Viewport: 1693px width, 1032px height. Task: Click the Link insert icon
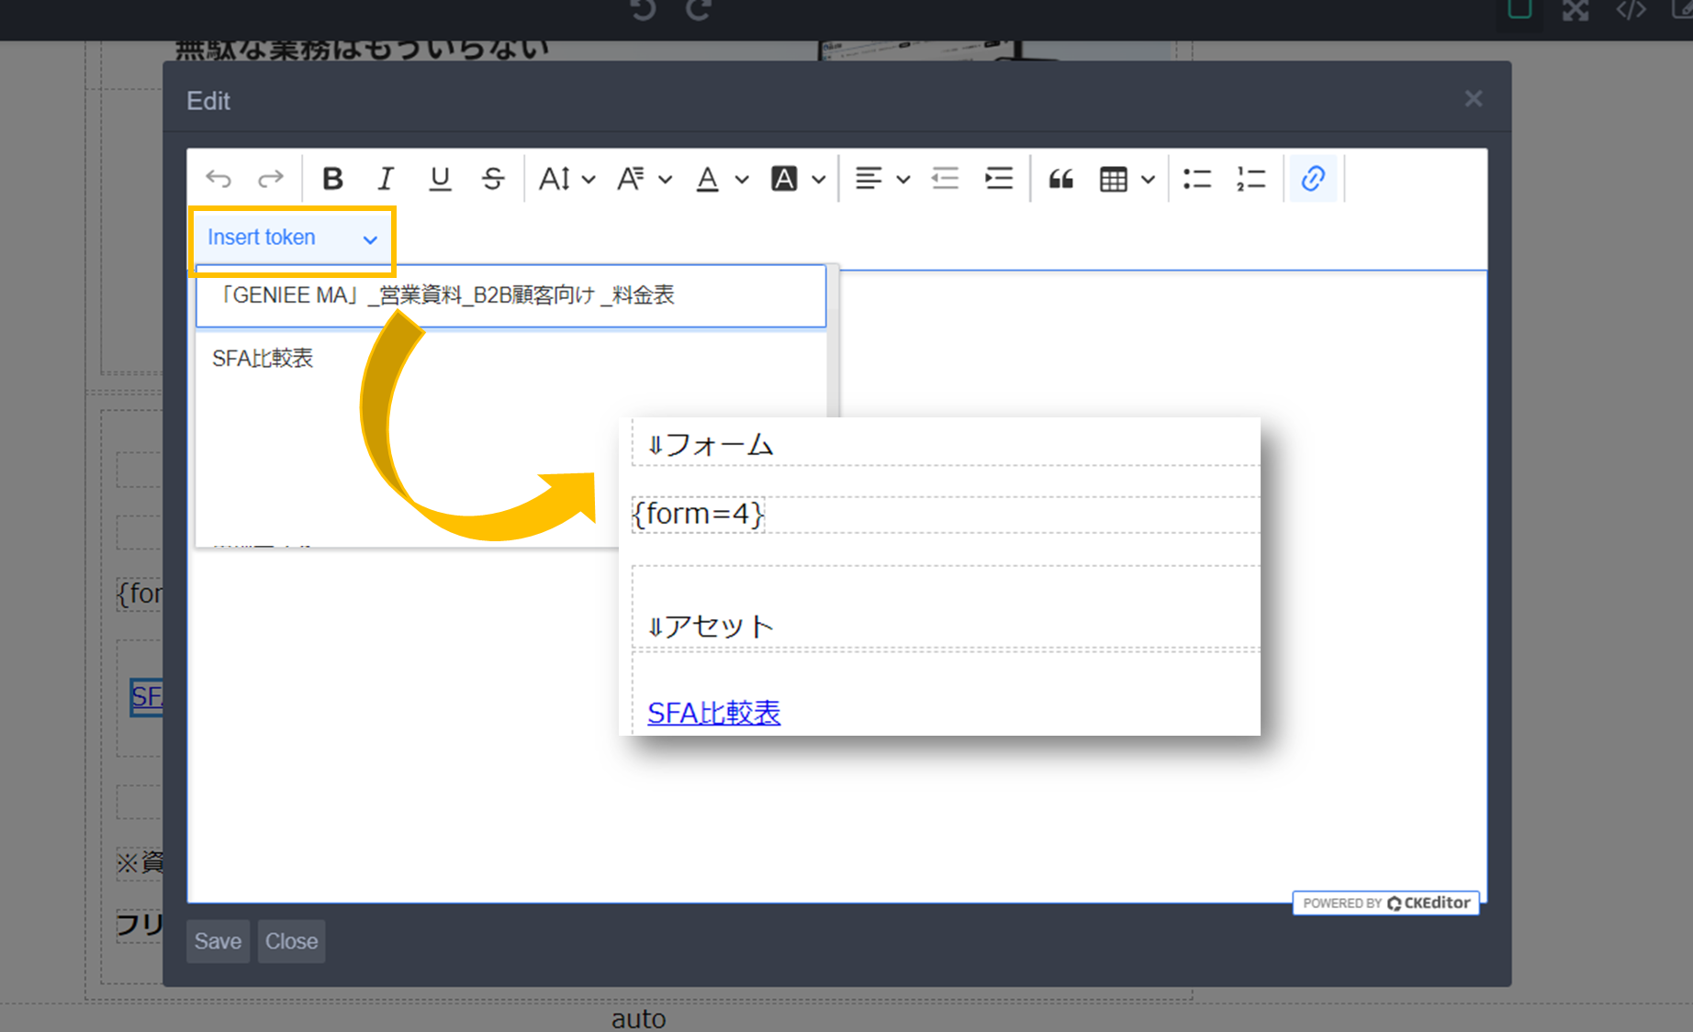click(1313, 179)
